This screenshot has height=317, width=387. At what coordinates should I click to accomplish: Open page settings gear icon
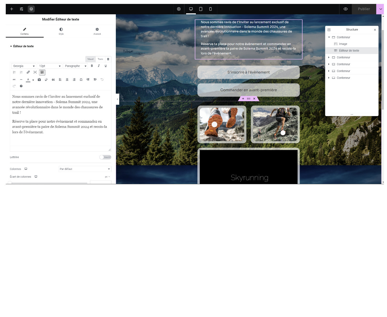179,9
